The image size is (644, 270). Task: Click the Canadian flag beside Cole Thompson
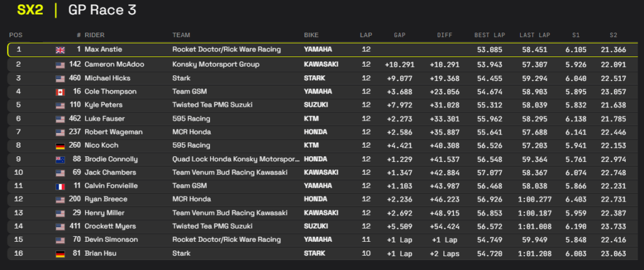tap(60, 92)
